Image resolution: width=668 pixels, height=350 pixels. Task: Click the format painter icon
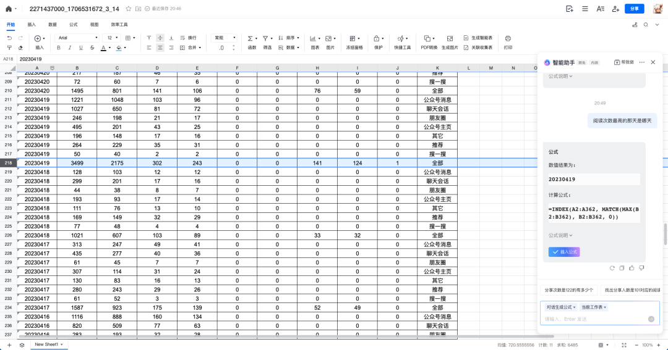pyautogui.click(x=9, y=48)
